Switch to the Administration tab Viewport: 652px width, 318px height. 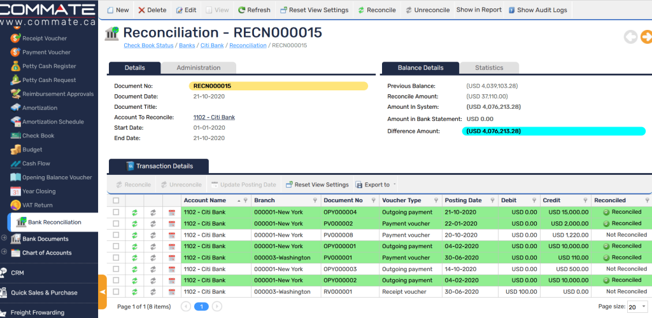tap(198, 68)
